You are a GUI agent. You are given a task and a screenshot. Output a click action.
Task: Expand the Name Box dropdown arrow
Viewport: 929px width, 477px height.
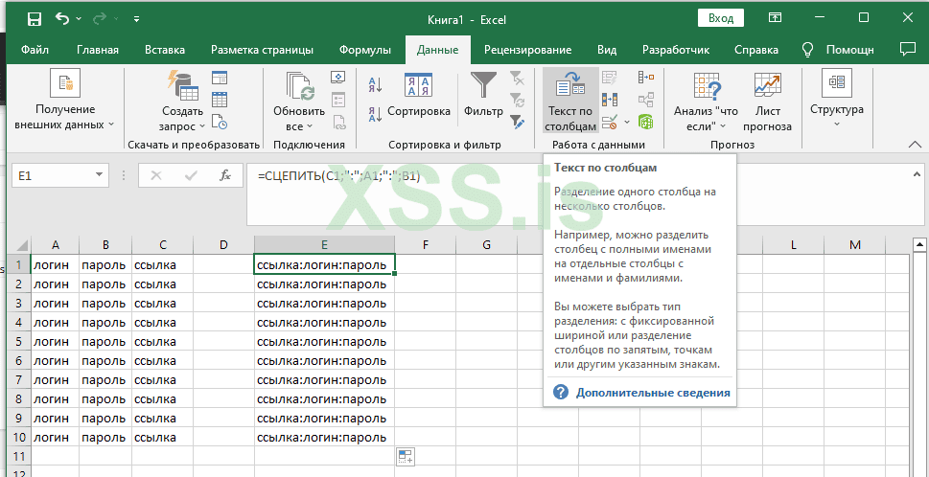pos(100,175)
